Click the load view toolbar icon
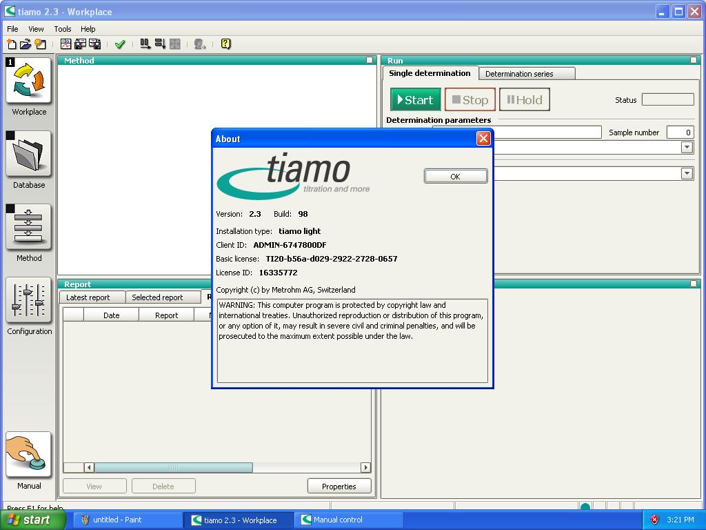The height and width of the screenshot is (530, 706). click(x=80, y=43)
